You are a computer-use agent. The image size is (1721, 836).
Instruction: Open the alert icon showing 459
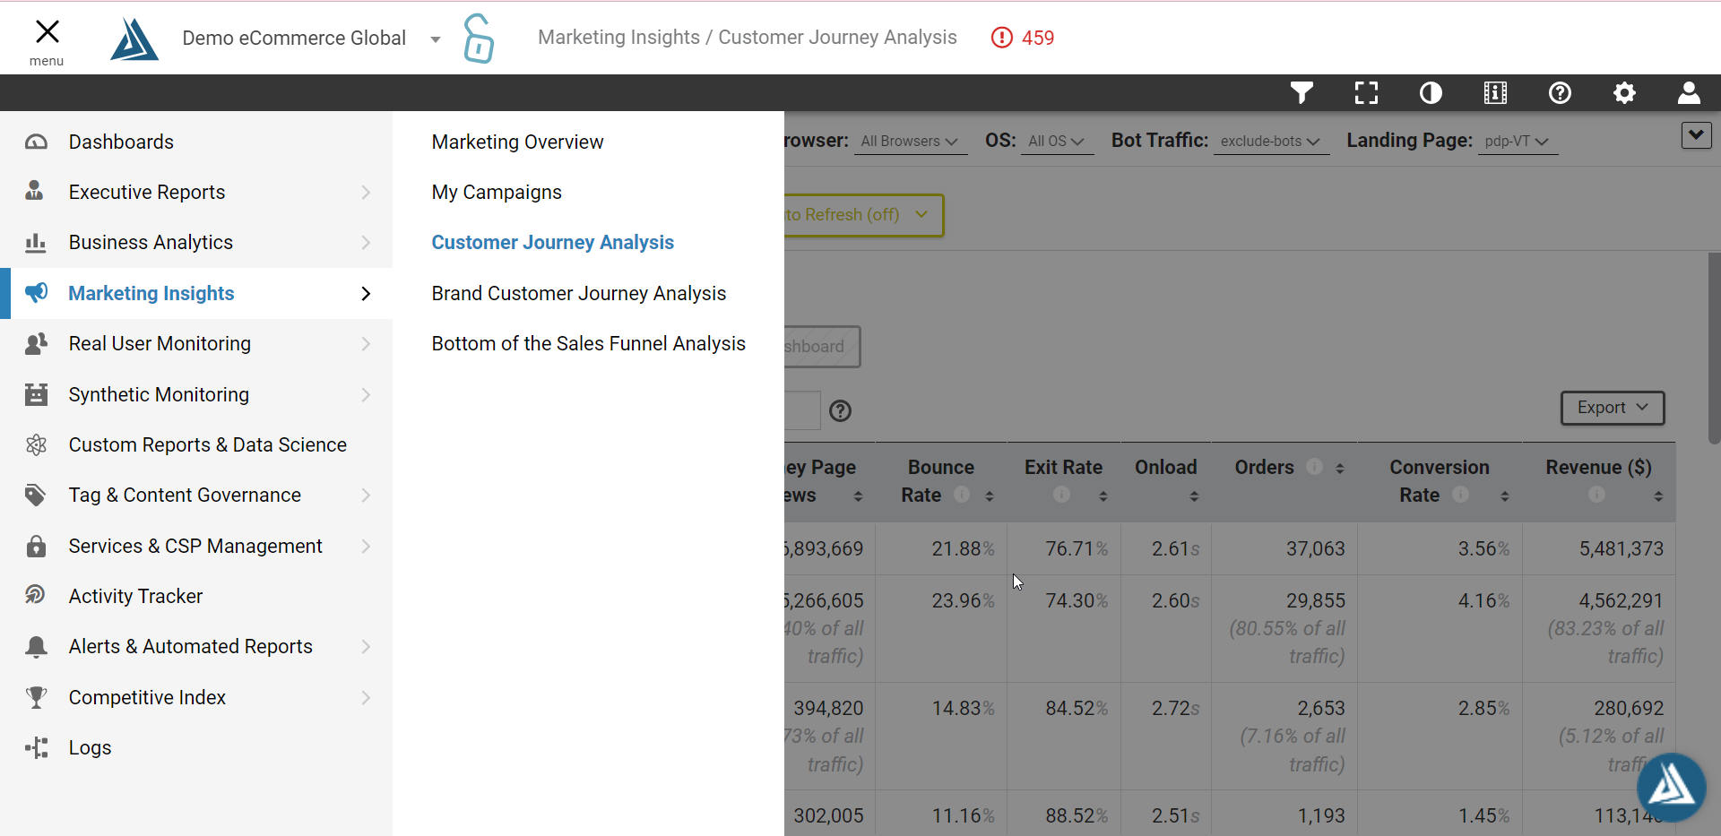[x=1023, y=38]
